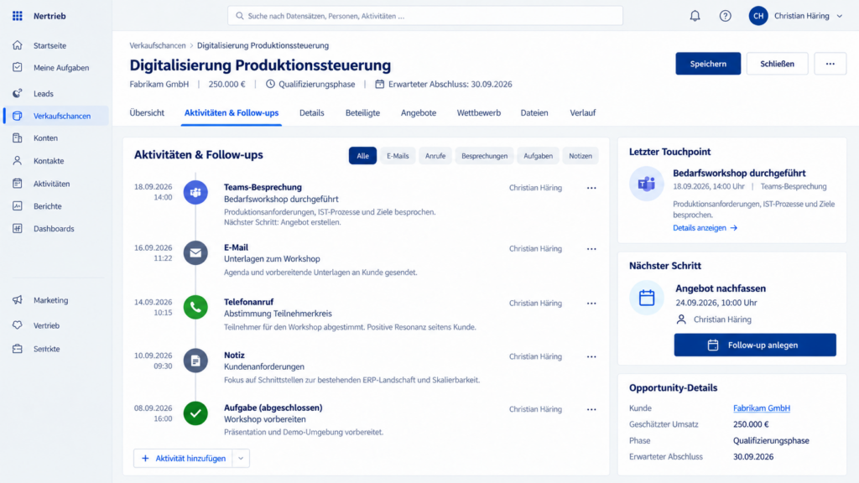Image resolution: width=859 pixels, height=483 pixels.
Task: Click the Telefonanruf phone timeline icon
Action: [195, 307]
